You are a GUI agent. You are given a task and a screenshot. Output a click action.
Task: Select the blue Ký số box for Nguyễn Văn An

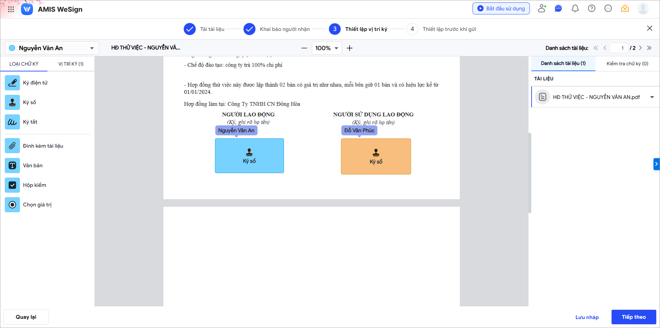pos(249,156)
